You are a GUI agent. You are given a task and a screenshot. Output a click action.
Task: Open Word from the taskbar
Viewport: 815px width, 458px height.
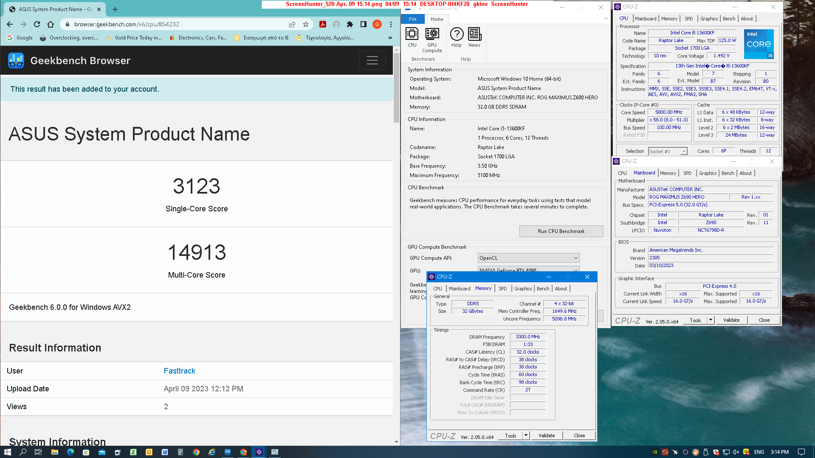[x=165, y=452]
